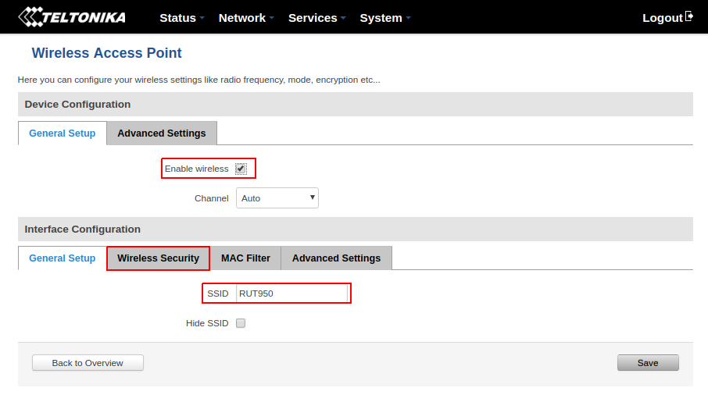Click the Wireless Access Point heading
The width and height of the screenshot is (708, 395).
[106, 53]
